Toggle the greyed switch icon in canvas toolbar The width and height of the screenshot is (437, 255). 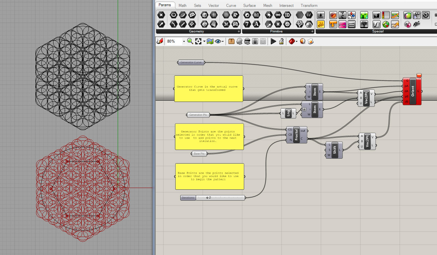click(263, 41)
